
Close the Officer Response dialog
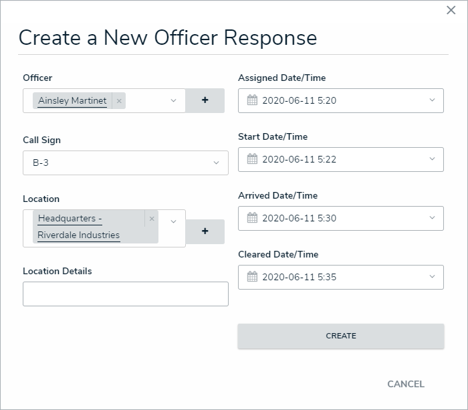point(451,10)
